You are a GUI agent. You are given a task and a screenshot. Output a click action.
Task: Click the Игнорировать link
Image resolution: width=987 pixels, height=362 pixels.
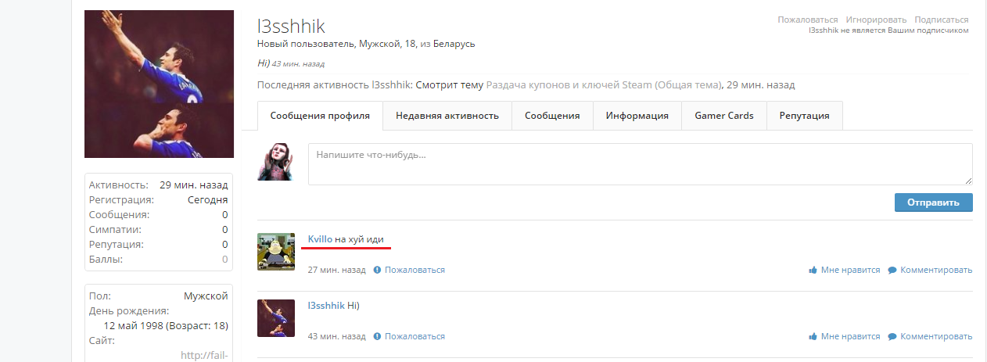coord(876,20)
